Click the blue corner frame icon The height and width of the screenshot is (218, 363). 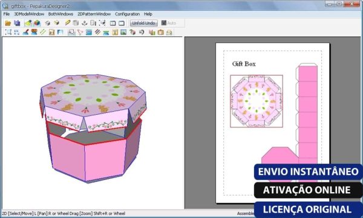pyautogui.click(x=60, y=33)
